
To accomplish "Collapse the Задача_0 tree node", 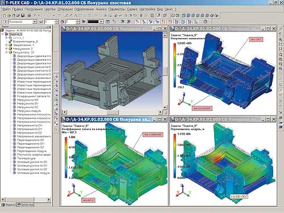I will pyautogui.click(x=2, y=34).
